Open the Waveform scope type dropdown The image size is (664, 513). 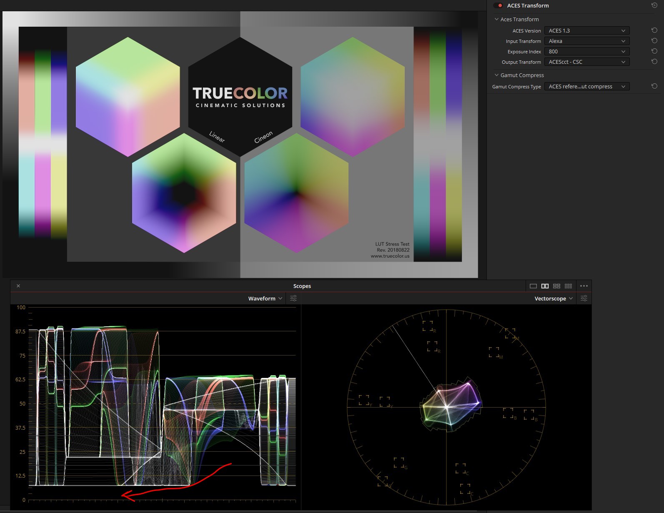point(265,298)
